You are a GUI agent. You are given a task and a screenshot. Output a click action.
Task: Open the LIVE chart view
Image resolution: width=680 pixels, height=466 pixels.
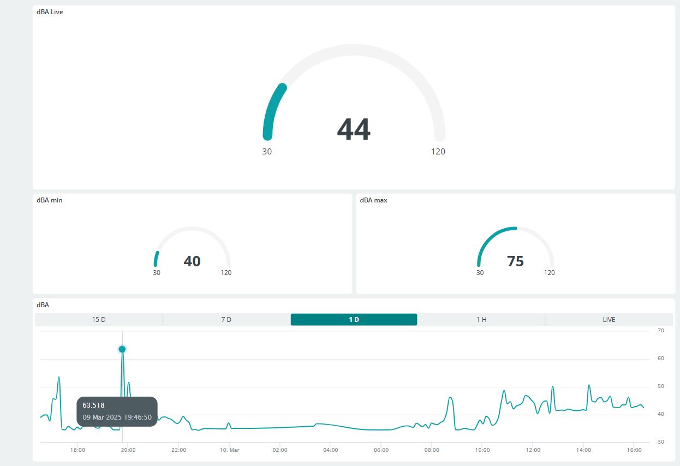[609, 320]
